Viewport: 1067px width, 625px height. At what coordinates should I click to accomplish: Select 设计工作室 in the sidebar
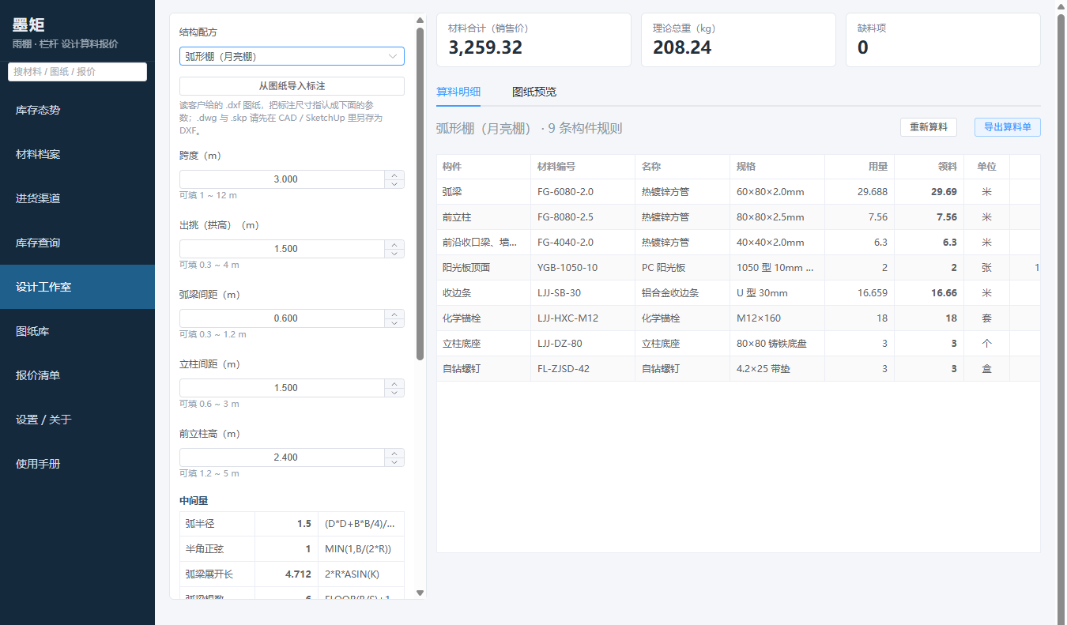point(77,287)
